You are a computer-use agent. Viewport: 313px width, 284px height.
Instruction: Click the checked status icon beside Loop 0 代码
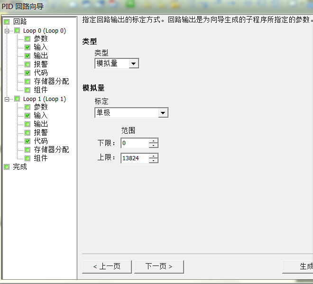28,73
